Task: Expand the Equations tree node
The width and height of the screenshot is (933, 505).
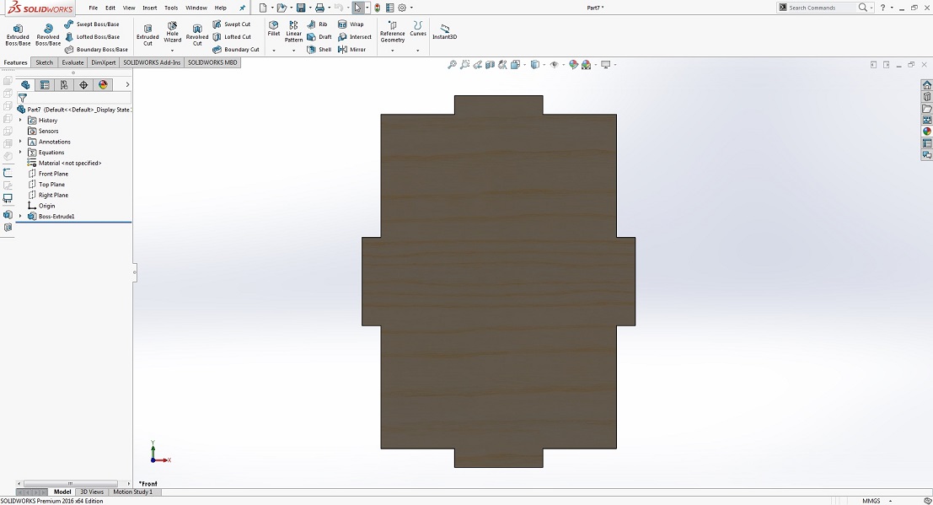Action: pyautogui.click(x=20, y=153)
